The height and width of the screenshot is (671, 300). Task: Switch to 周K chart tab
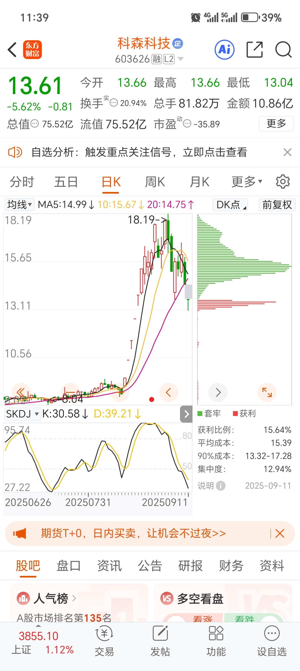click(155, 182)
